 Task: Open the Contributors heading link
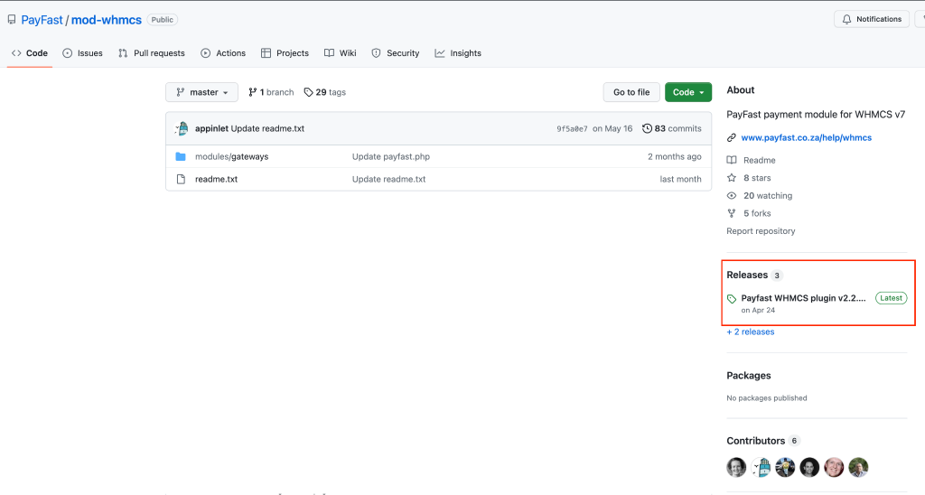coord(756,441)
